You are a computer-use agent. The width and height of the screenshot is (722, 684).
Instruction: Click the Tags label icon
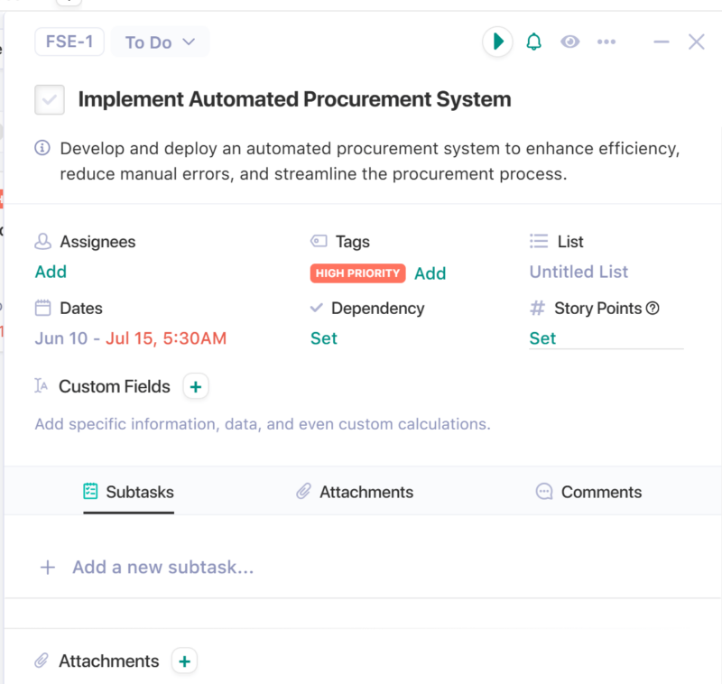[x=318, y=241]
